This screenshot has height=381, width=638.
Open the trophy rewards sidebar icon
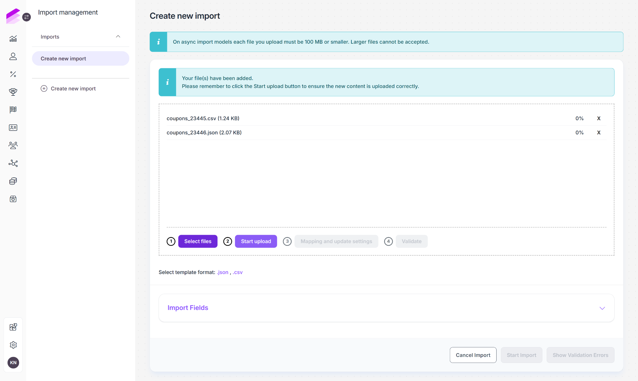pos(13,92)
